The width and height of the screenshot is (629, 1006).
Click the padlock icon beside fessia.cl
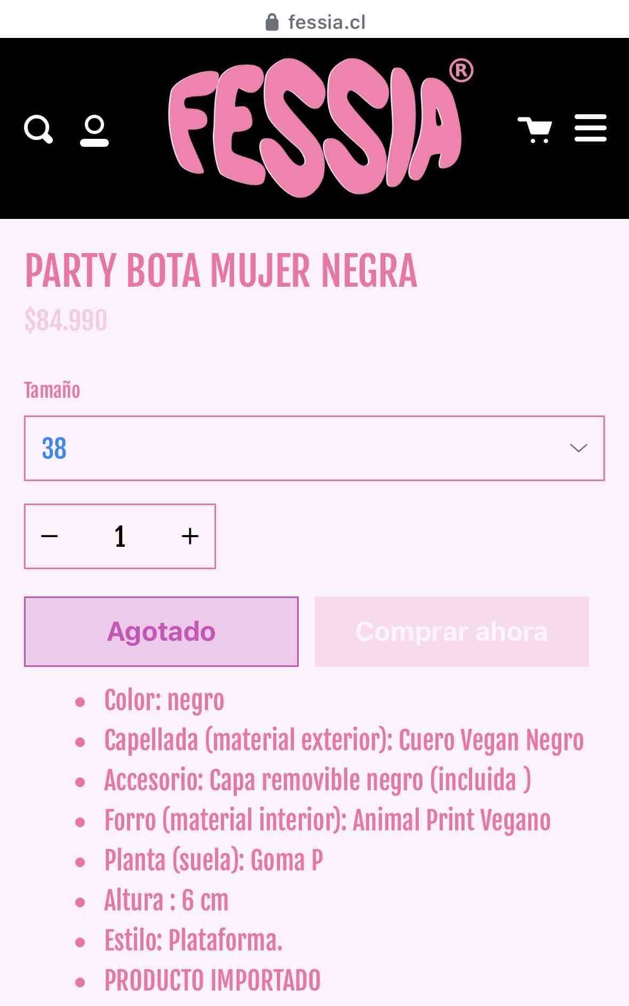tap(272, 21)
